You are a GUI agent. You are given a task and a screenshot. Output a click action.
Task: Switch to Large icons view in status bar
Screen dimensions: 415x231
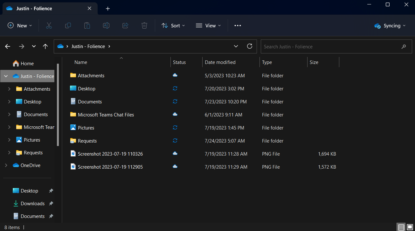click(x=409, y=227)
